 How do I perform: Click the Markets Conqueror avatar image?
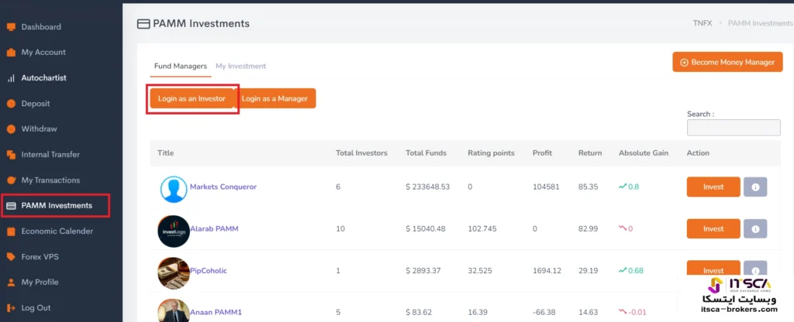tap(174, 190)
